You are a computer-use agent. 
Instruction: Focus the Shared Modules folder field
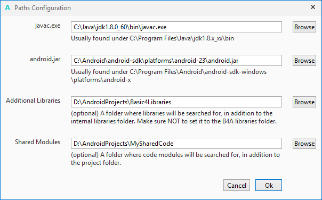tap(176, 143)
